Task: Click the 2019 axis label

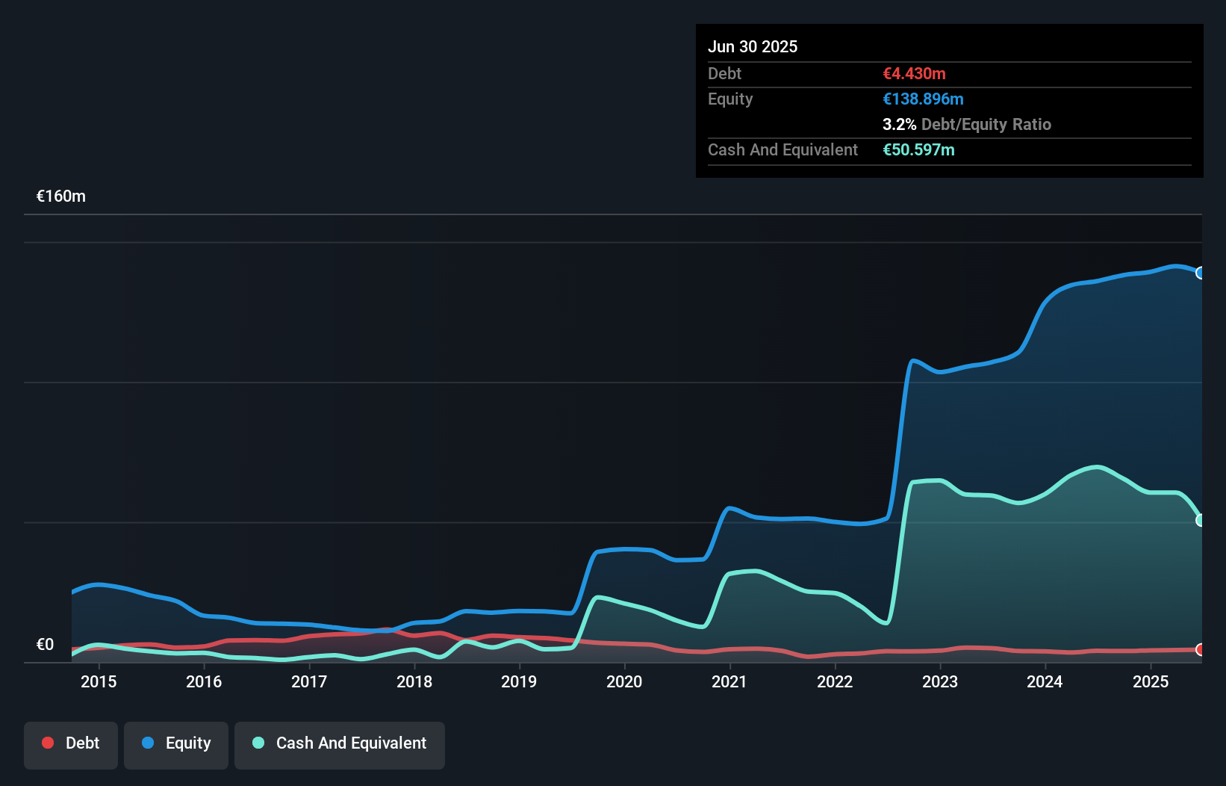Action: pyautogui.click(x=519, y=681)
